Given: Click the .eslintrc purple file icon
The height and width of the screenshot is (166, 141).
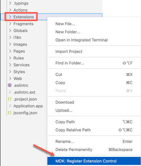Looking at the screenshot, I should (10, 85).
